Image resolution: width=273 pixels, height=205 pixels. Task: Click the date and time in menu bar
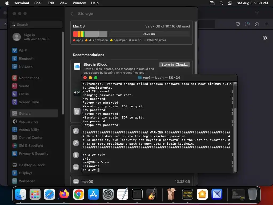click(252, 3)
